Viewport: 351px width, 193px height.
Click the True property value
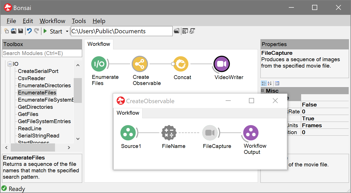(x=325, y=119)
